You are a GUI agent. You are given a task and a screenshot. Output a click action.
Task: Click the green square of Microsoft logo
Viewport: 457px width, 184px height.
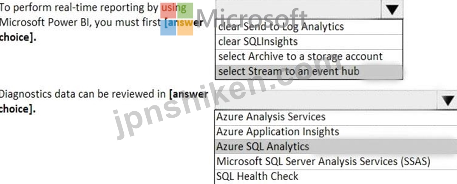pyautogui.click(x=185, y=11)
